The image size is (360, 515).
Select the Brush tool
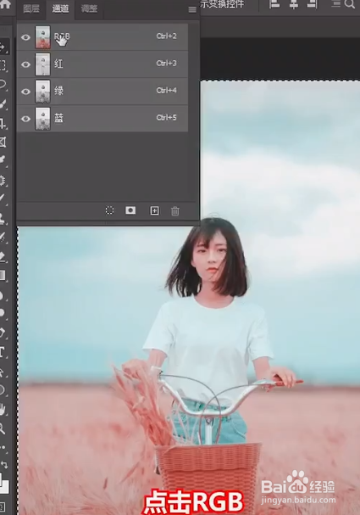pos(2,199)
